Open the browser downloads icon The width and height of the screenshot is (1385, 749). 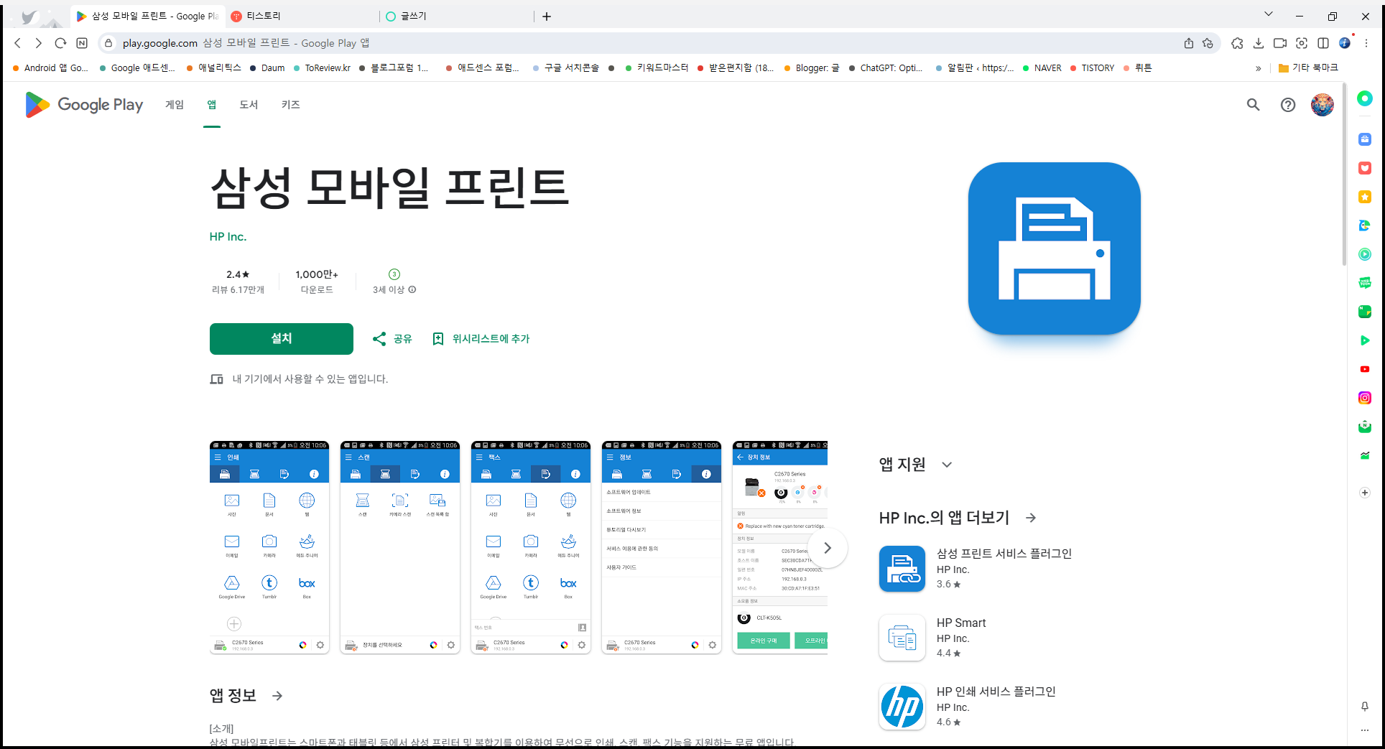(x=1259, y=43)
